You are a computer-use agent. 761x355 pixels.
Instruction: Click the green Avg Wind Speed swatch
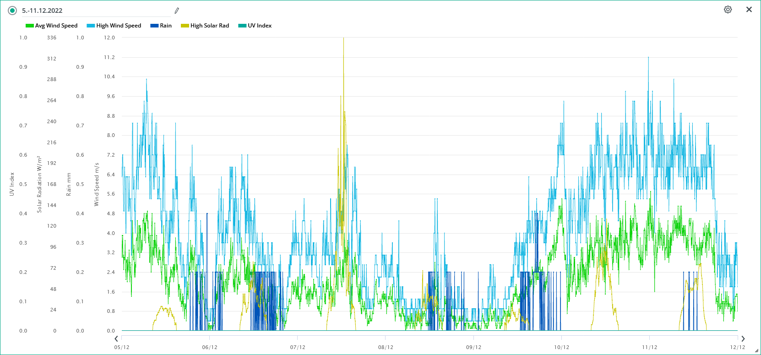click(x=30, y=26)
